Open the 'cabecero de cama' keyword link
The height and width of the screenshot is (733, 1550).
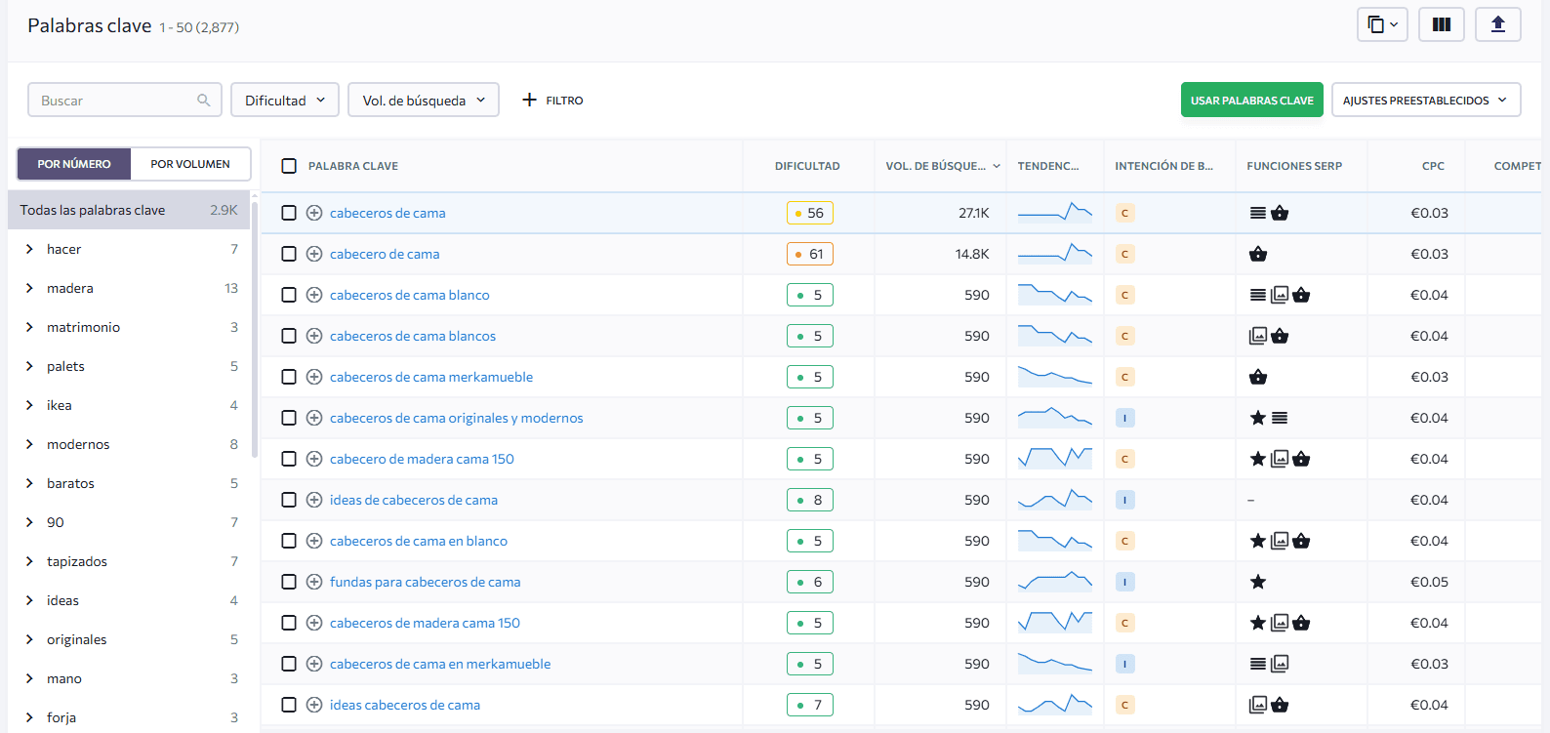(385, 254)
